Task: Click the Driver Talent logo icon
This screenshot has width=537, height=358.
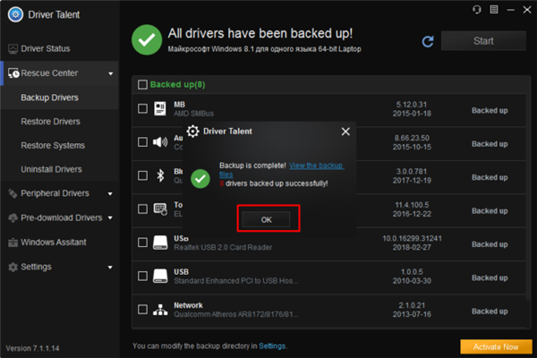Action: pyautogui.click(x=15, y=14)
